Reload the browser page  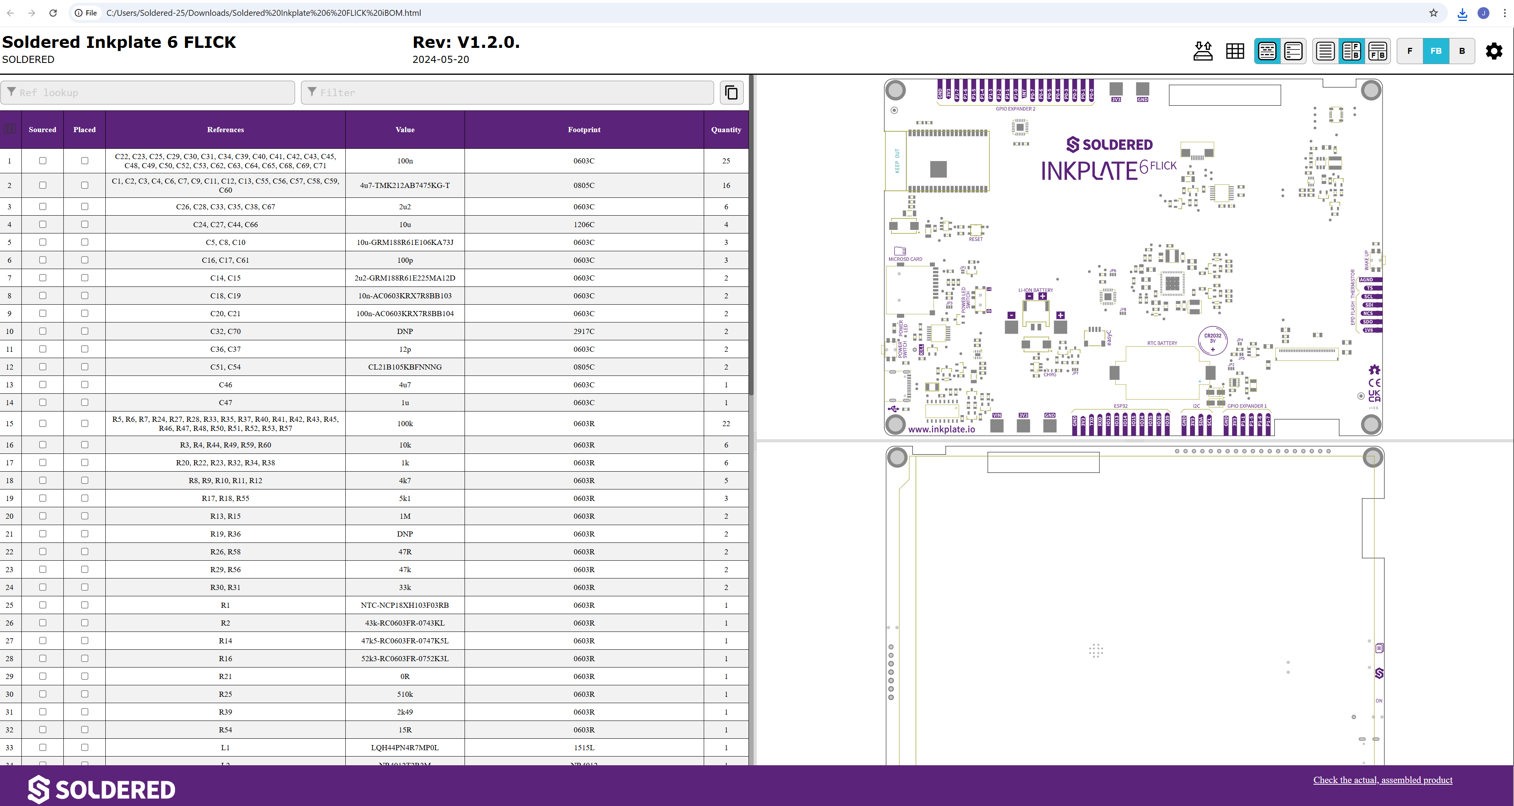point(53,13)
